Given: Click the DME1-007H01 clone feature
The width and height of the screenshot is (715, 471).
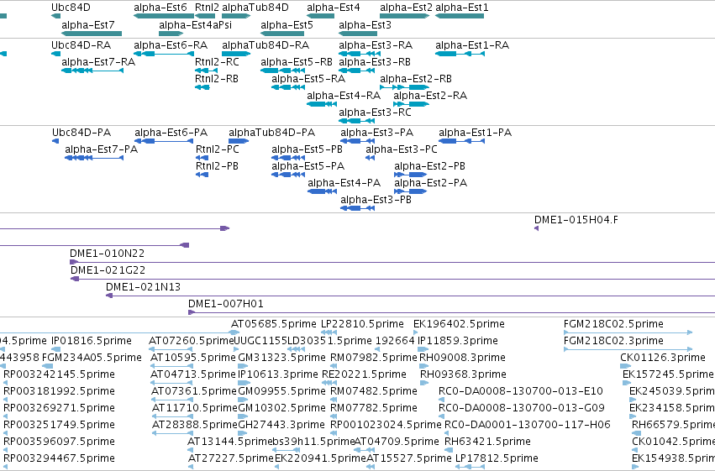Looking at the screenshot, I should 451,312.
